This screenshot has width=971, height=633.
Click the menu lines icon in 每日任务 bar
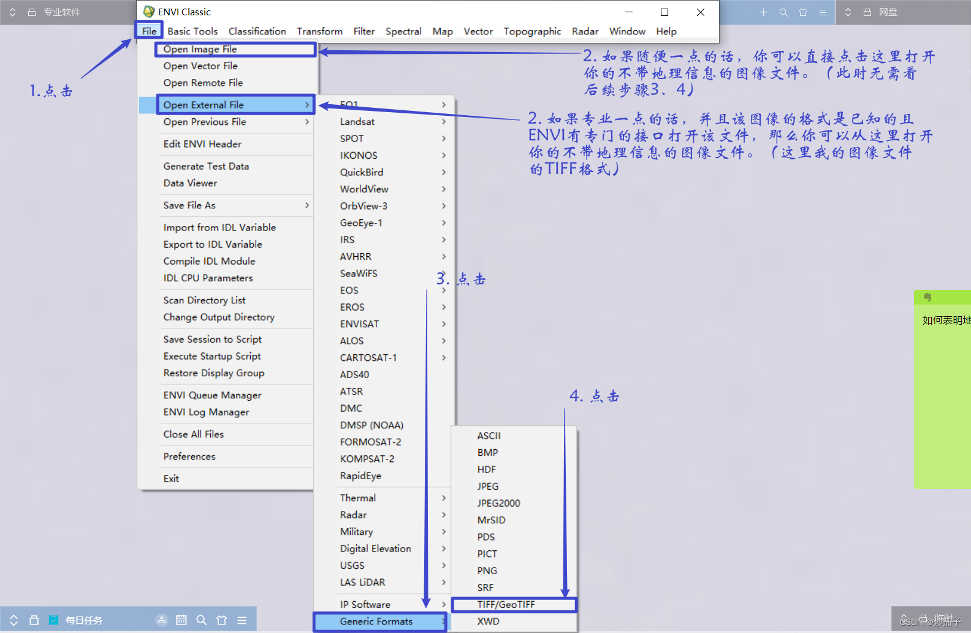click(242, 620)
